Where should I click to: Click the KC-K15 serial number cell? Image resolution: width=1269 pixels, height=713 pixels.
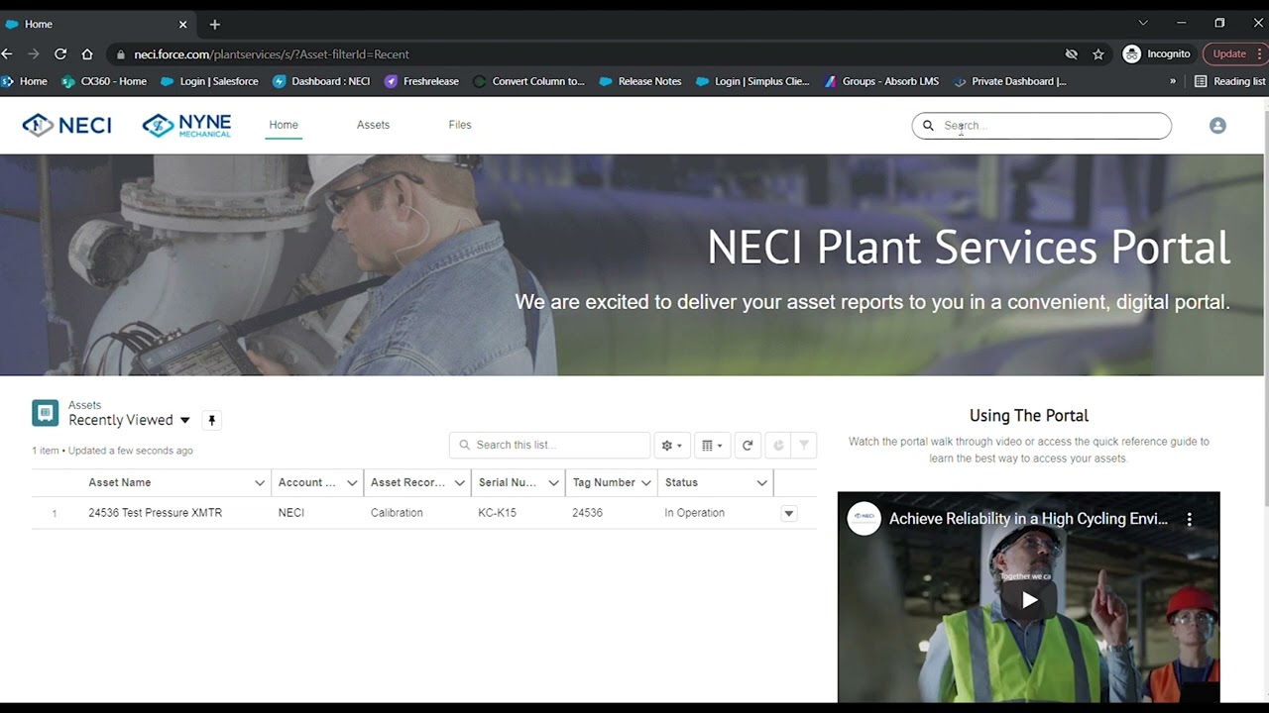pos(497,513)
